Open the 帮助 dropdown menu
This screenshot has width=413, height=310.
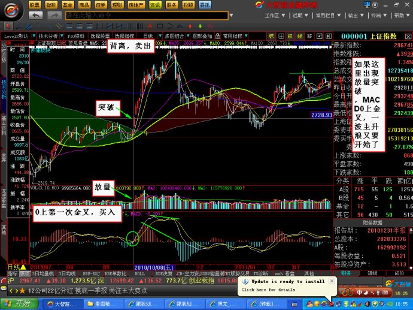(x=402, y=16)
